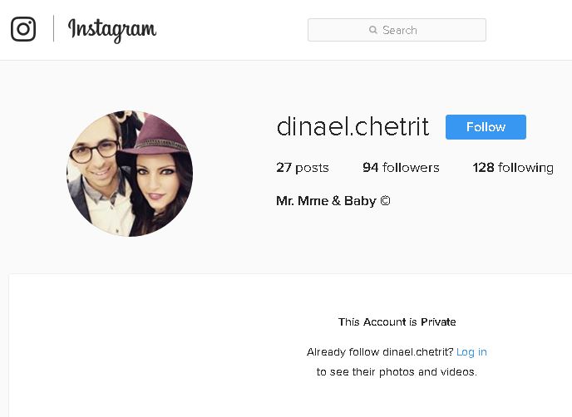Click the Instagram camera glyph icon
The height and width of the screenshot is (417, 572).
tap(23, 29)
